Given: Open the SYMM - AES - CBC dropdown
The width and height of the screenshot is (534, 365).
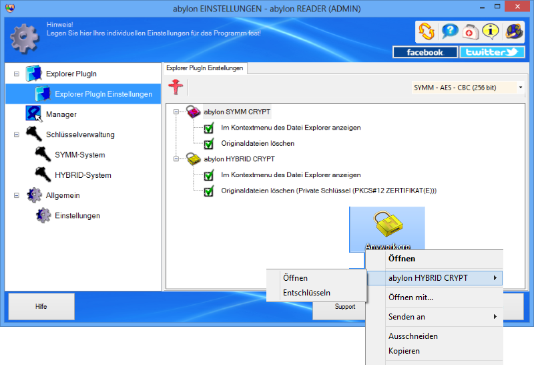Looking at the screenshot, I should point(520,88).
